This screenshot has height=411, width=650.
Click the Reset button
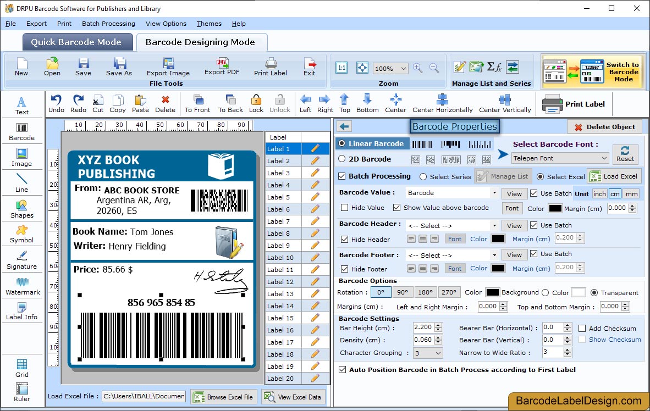[x=625, y=153]
